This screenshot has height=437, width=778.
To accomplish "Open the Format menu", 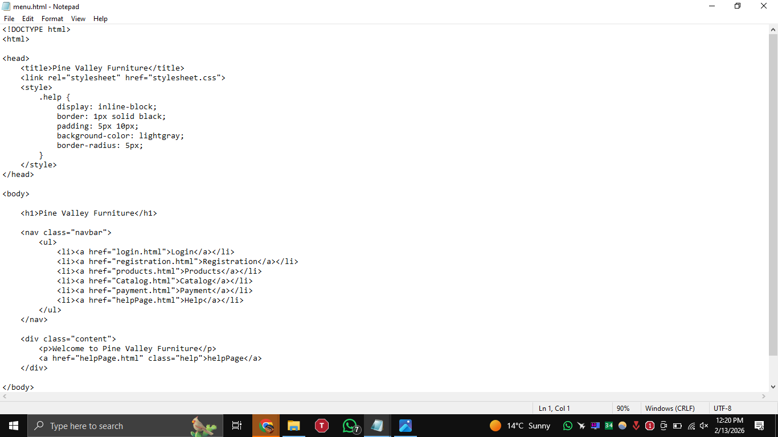I will [x=52, y=19].
